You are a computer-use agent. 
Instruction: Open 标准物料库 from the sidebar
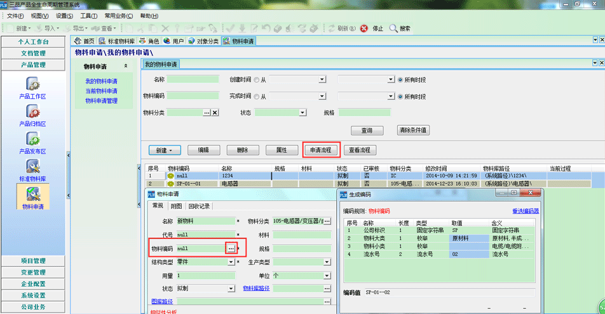pos(32,168)
